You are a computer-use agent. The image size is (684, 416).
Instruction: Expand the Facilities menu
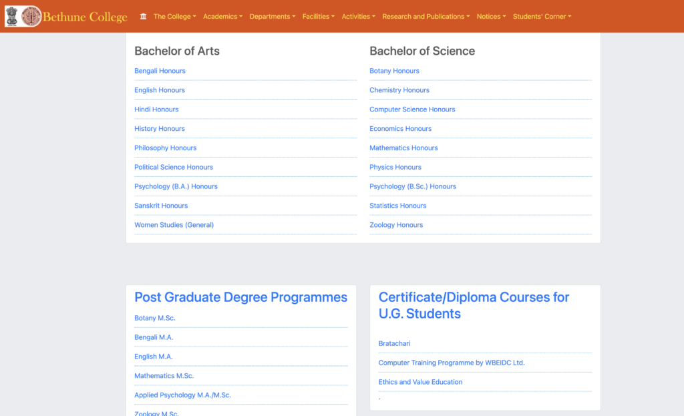(x=318, y=16)
